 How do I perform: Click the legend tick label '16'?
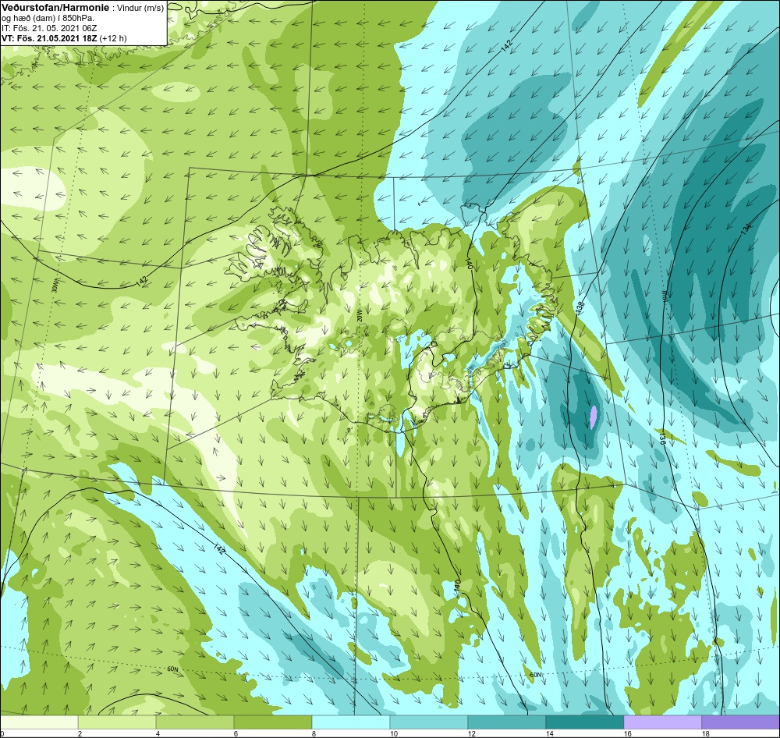click(x=628, y=733)
